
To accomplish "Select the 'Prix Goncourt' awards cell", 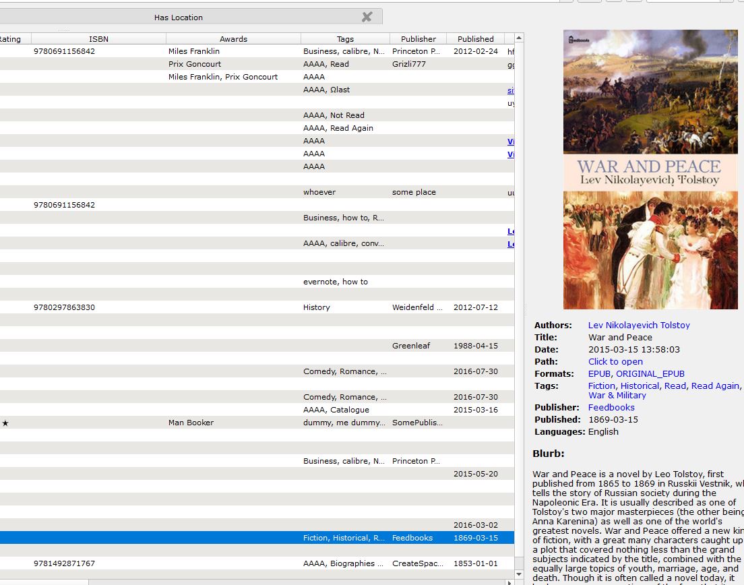I will (x=233, y=64).
